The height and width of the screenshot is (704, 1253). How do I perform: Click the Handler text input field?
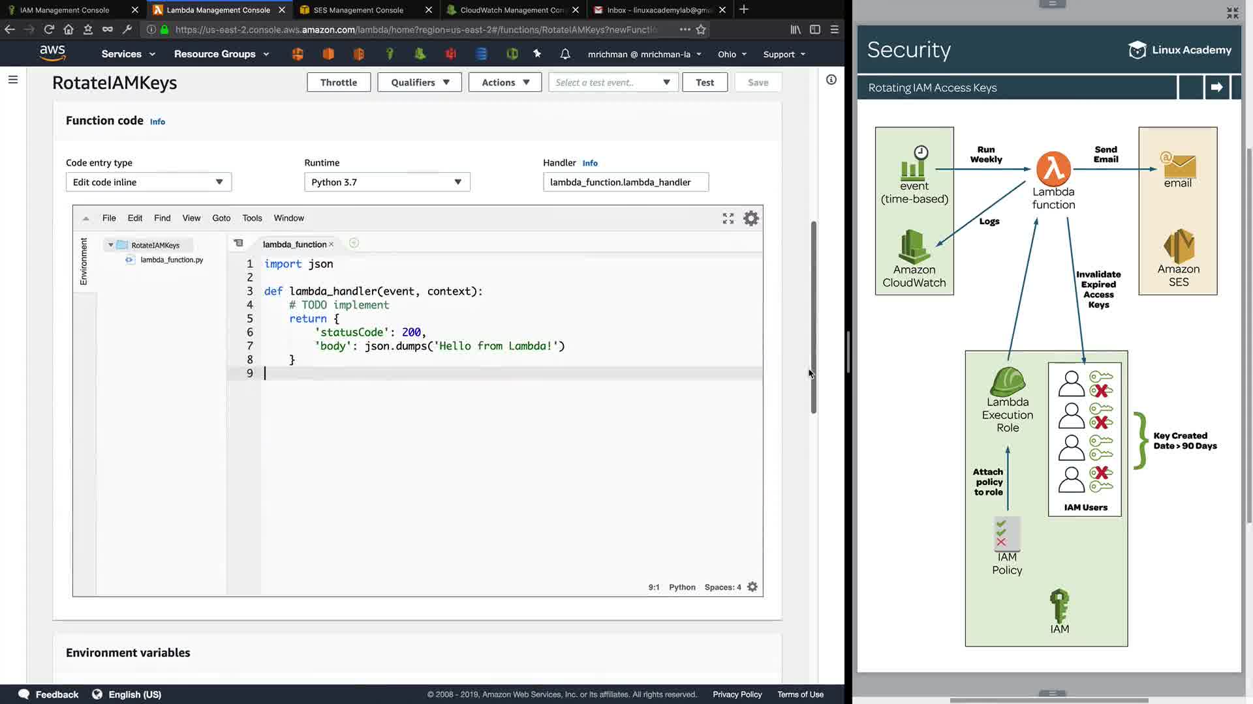click(625, 182)
